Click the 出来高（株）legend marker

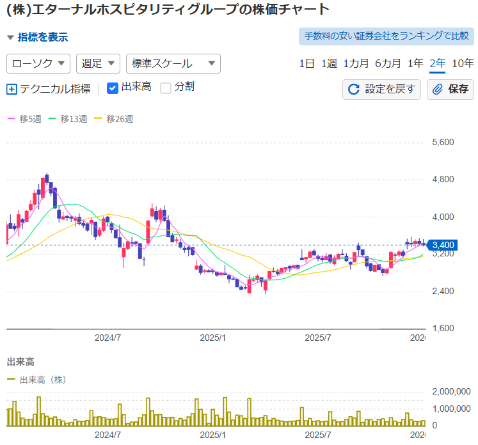pos(11,380)
